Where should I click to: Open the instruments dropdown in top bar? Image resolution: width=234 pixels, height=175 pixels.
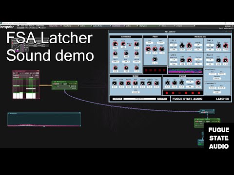[55, 26]
